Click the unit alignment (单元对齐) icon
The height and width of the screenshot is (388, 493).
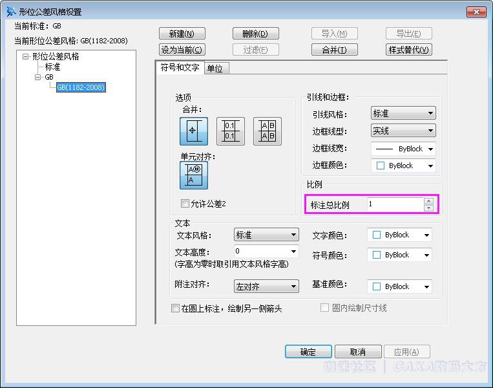193,175
